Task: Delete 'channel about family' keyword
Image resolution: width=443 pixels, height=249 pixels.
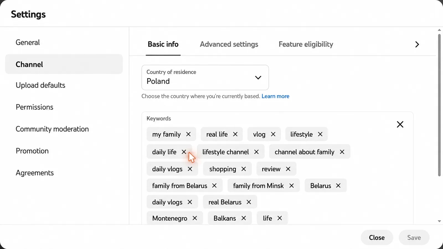Action: coord(342,152)
